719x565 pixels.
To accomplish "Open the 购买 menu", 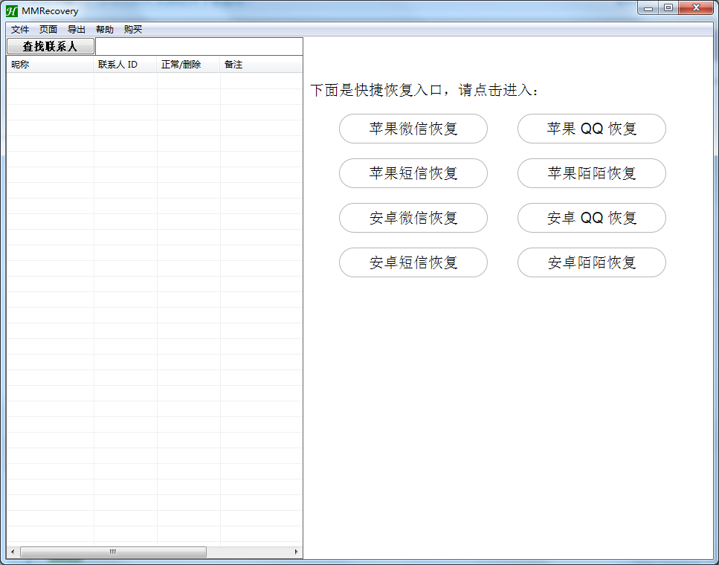I will click(133, 29).
